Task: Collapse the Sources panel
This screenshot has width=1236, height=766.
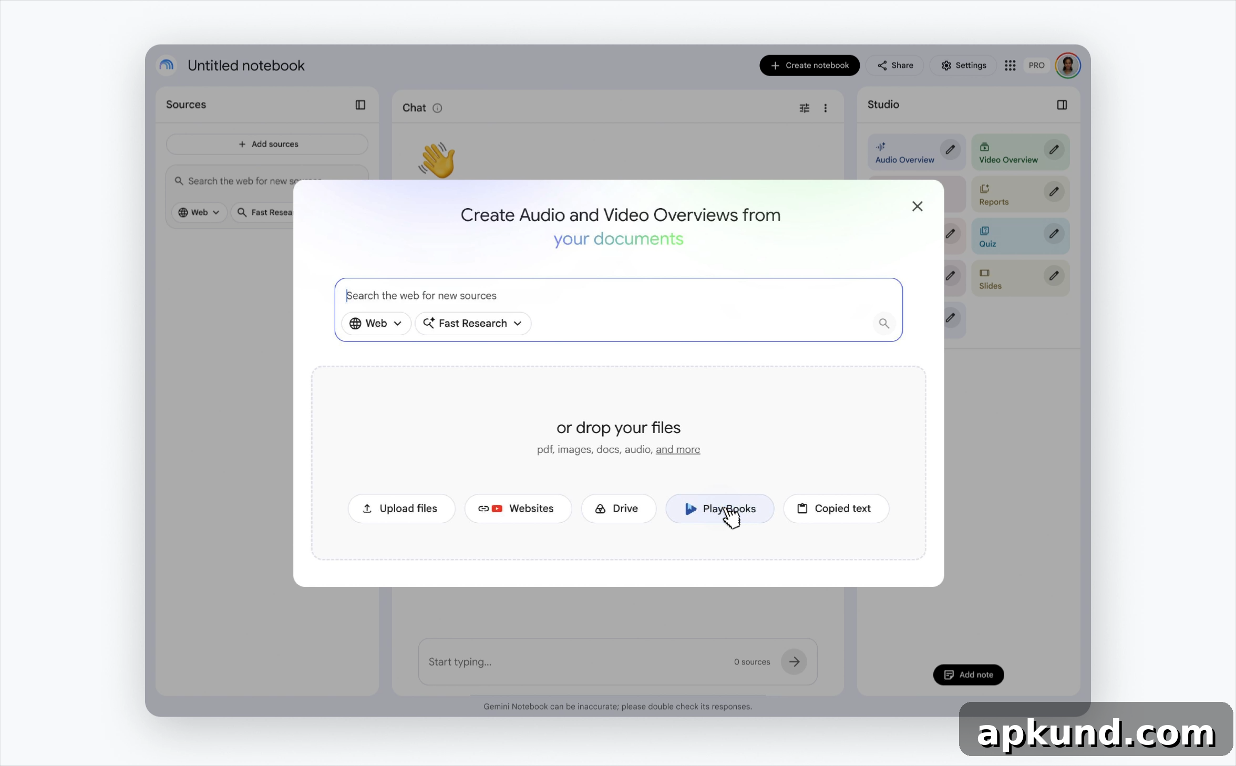Action: tap(360, 105)
